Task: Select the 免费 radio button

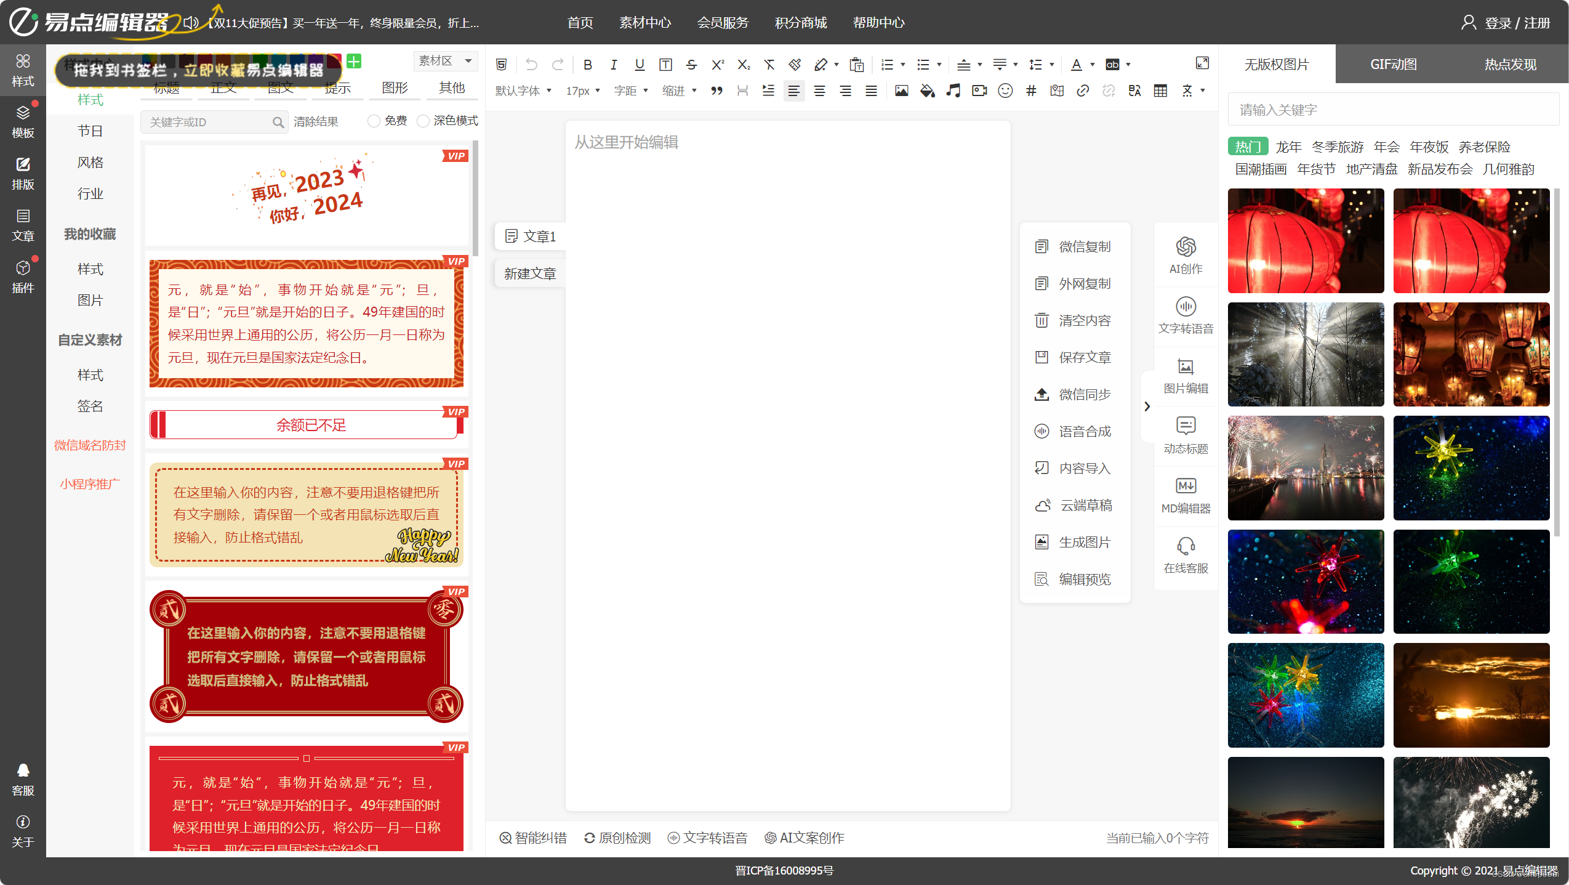Action: 374,121
